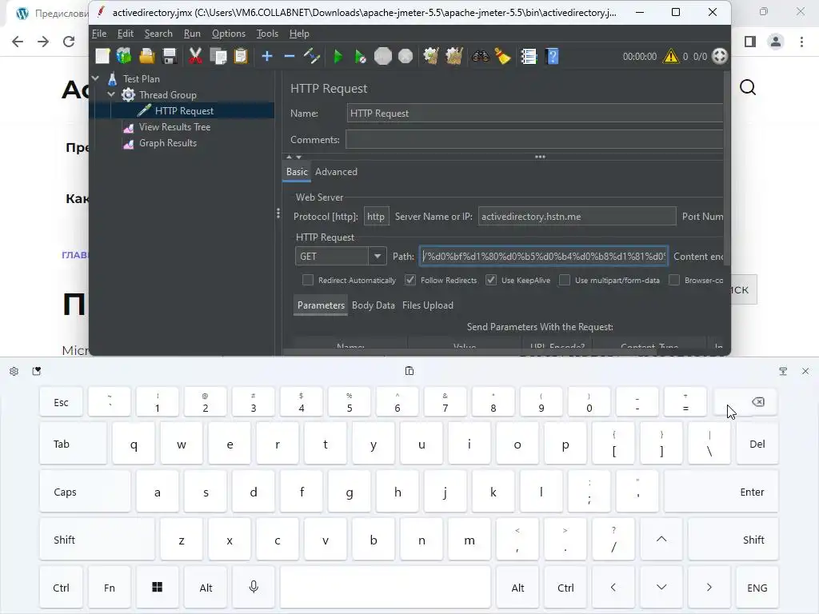Click the Backspace key on keyboard
819x614 pixels.
[746, 401]
